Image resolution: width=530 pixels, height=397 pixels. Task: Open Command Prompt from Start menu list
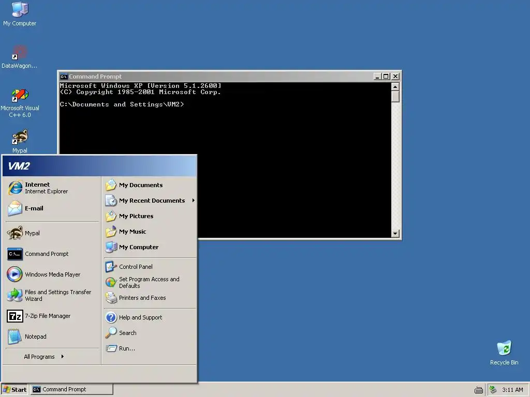click(52, 254)
